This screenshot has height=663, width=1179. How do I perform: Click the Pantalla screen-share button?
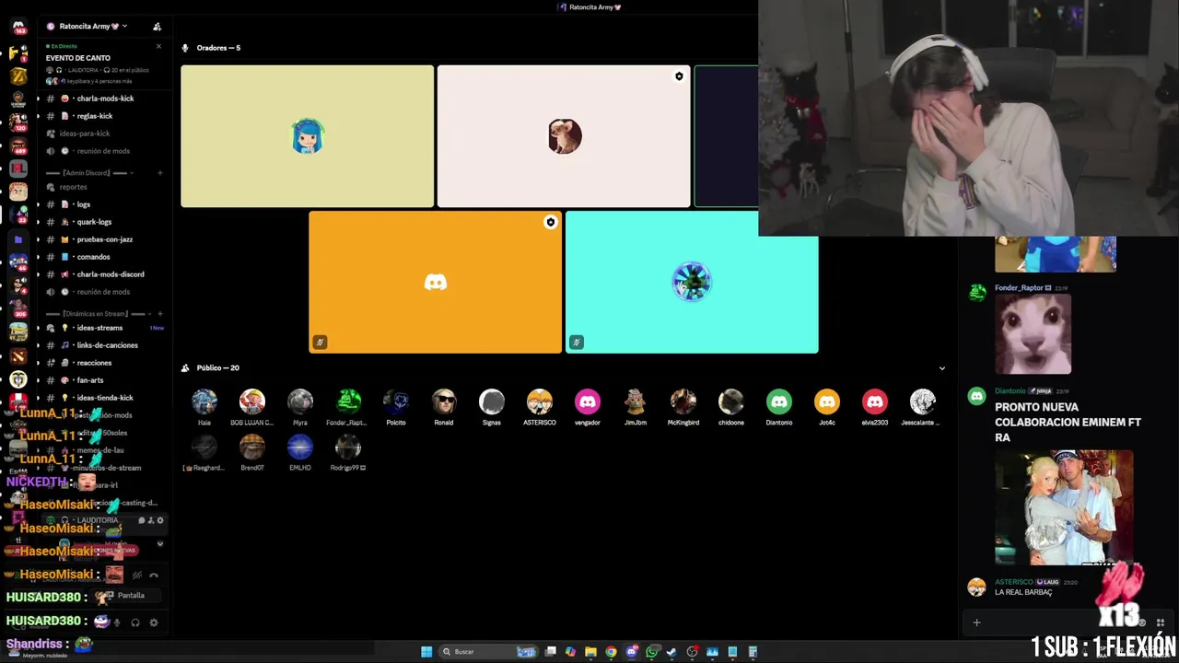pyautogui.click(x=124, y=596)
